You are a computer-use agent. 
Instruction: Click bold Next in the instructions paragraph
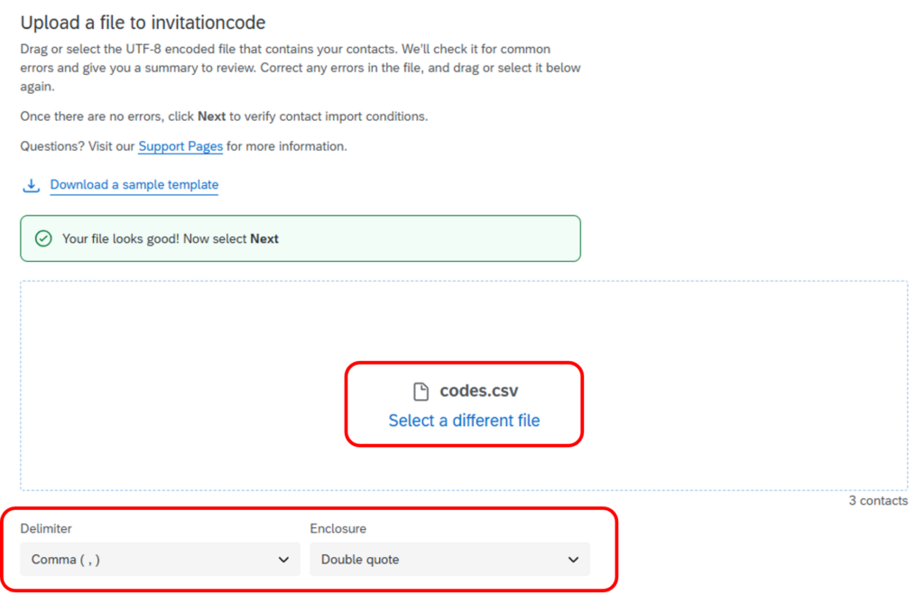211,116
